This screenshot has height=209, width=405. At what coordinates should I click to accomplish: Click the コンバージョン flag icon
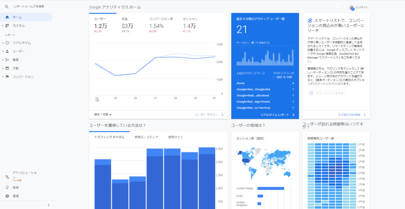(7, 77)
